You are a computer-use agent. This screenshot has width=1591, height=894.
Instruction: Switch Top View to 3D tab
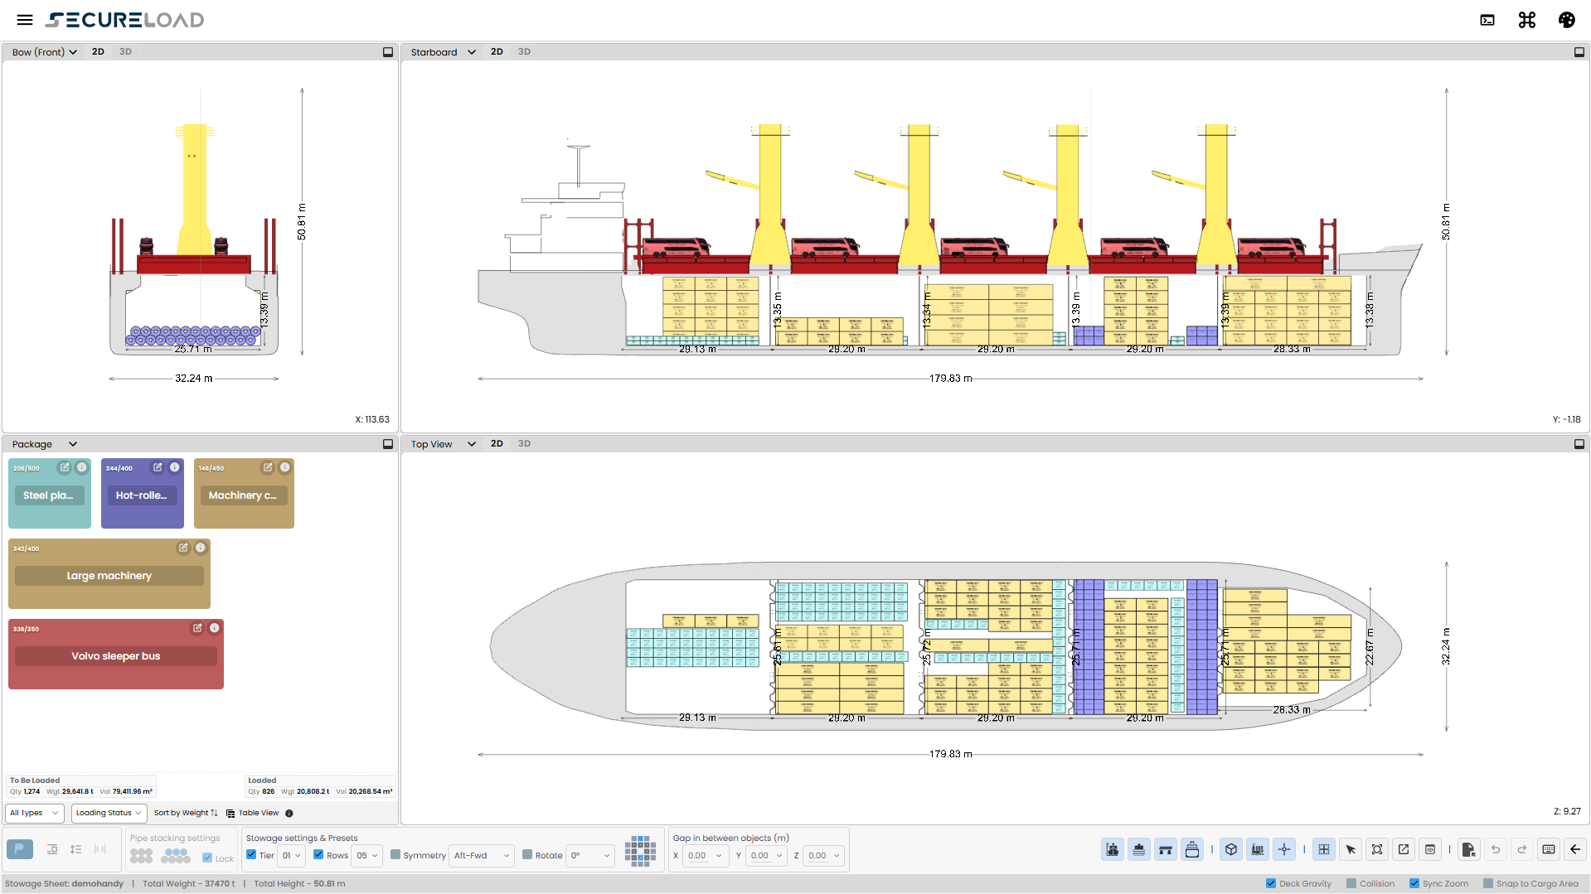coord(524,443)
